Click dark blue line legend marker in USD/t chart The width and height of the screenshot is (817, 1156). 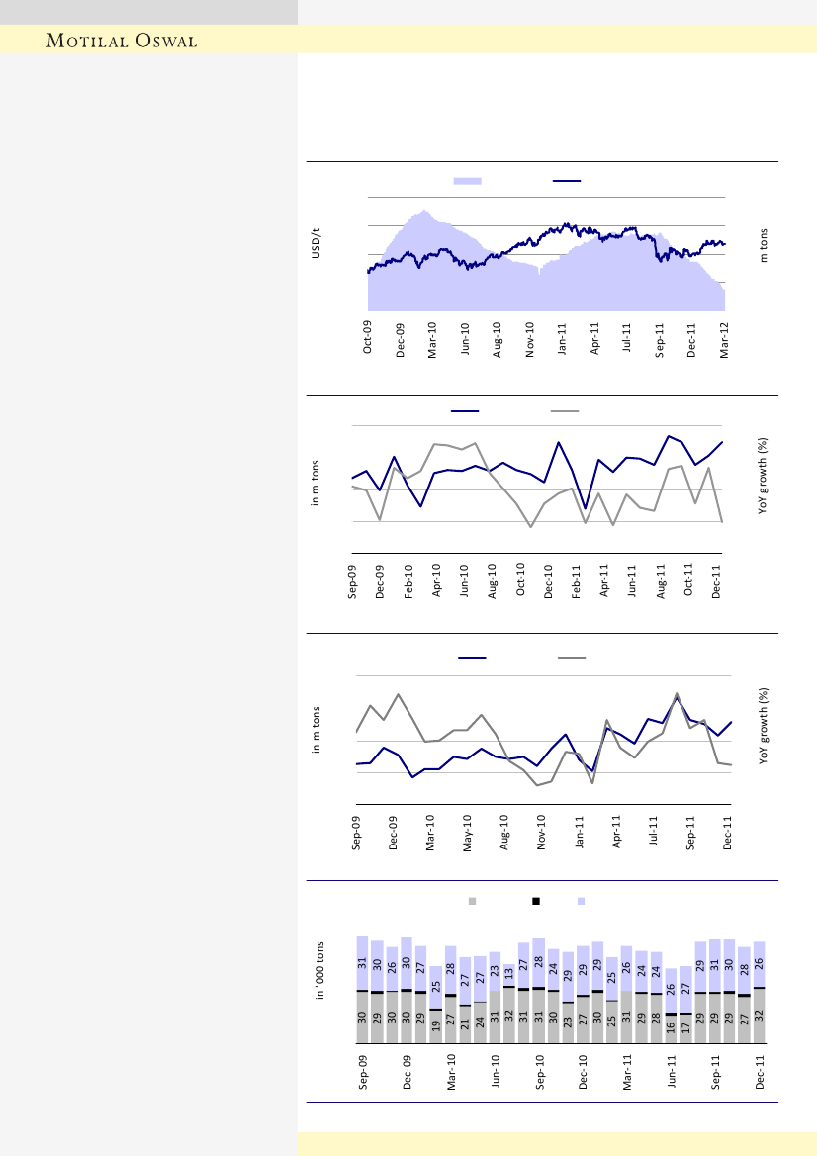pos(566,181)
